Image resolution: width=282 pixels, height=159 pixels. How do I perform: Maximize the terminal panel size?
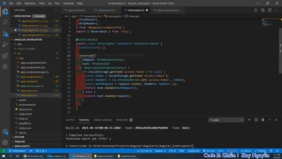click(270, 120)
